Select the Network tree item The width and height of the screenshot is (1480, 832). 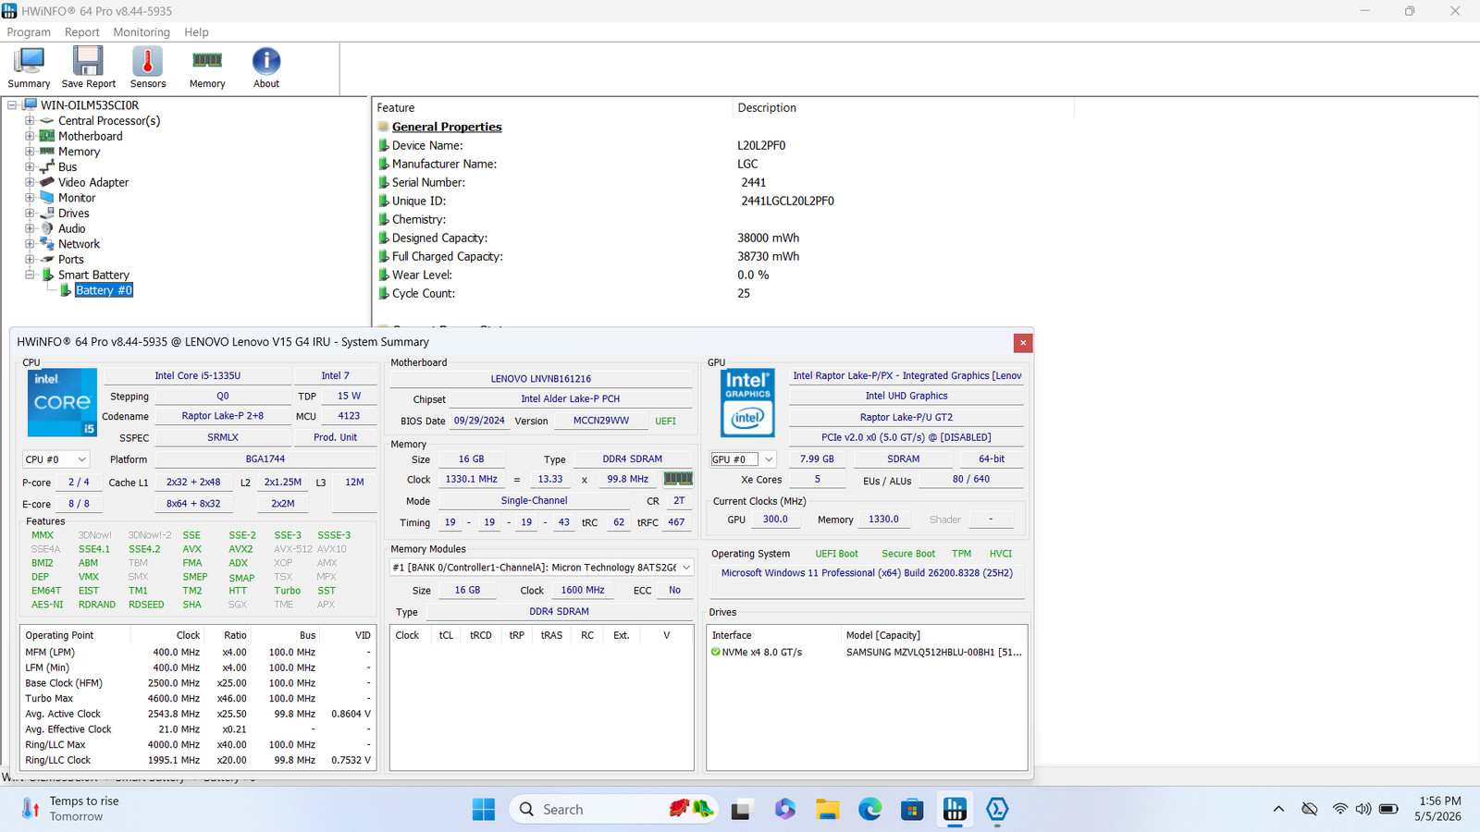[x=79, y=244]
